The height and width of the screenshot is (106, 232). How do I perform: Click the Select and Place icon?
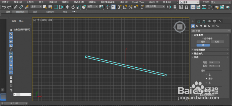click(x=84, y=7)
